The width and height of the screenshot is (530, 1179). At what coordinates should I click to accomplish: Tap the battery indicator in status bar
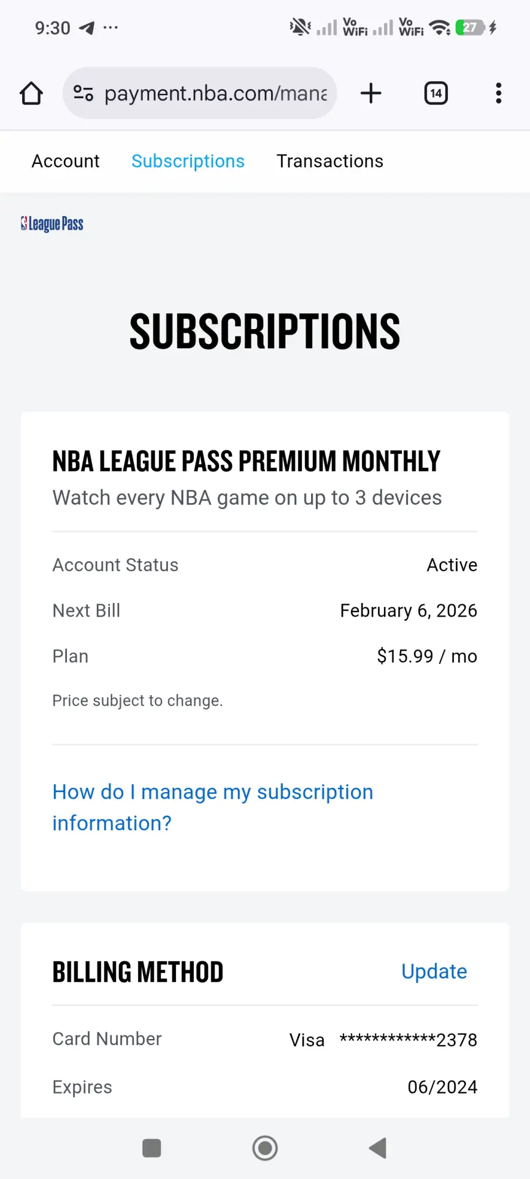click(470, 28)
